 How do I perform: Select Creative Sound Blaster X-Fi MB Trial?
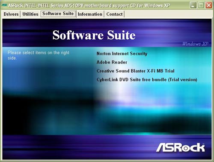click(x=136, y=71)
